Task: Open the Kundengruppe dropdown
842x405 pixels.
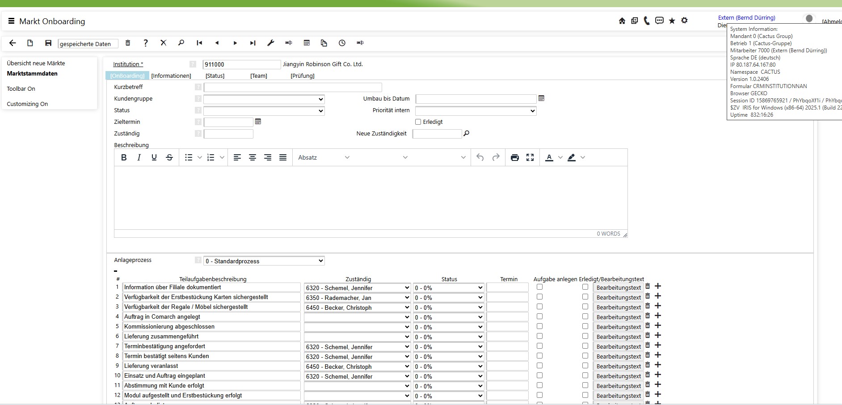Action: click(264, 99)
